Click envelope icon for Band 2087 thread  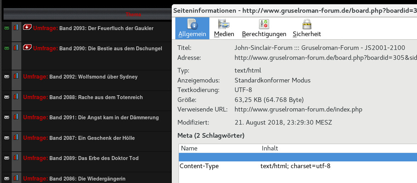(x=7, y=138)
